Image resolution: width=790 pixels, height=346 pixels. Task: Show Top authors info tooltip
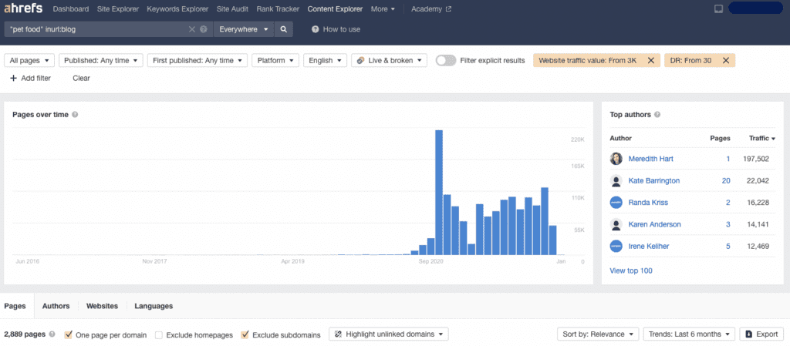coord(657,115)
